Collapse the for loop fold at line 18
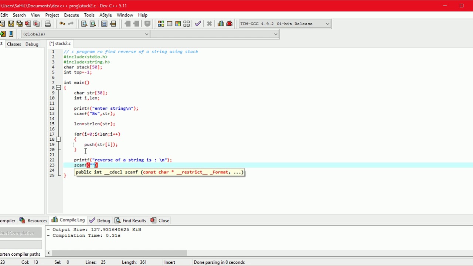The width and height of the screenshot is (473, 266). 58,139
